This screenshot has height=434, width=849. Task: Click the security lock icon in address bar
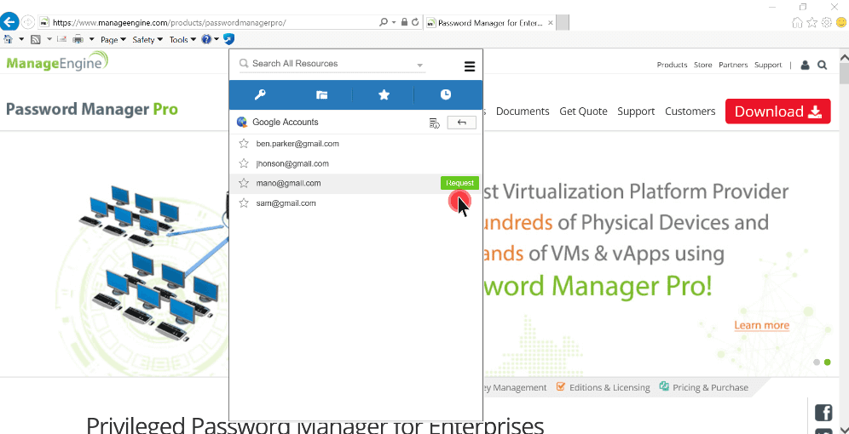coord(404,22)
